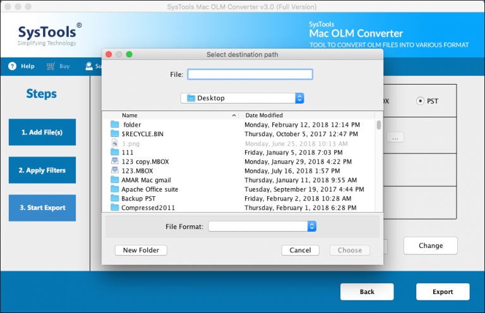Click the 1.png file icon
The width and height of the screenshot is (485, 313).
pyautogui.click(x=115, y=143)
